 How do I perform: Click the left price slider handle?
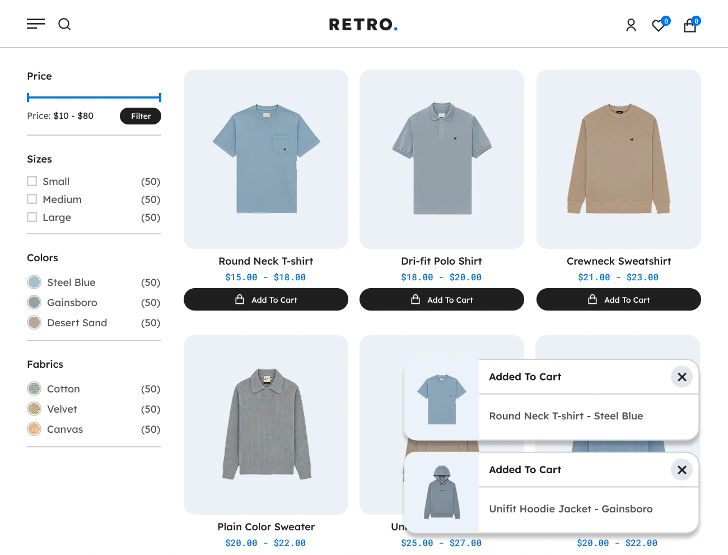click(x=28, y=98)
